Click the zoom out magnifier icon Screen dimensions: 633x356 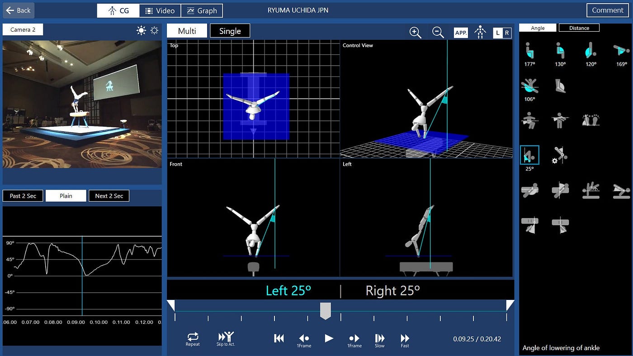click(438, 32)
